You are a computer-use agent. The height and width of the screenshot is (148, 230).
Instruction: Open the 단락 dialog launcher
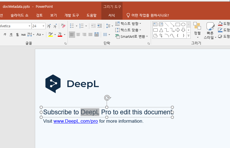click(148, 44)
